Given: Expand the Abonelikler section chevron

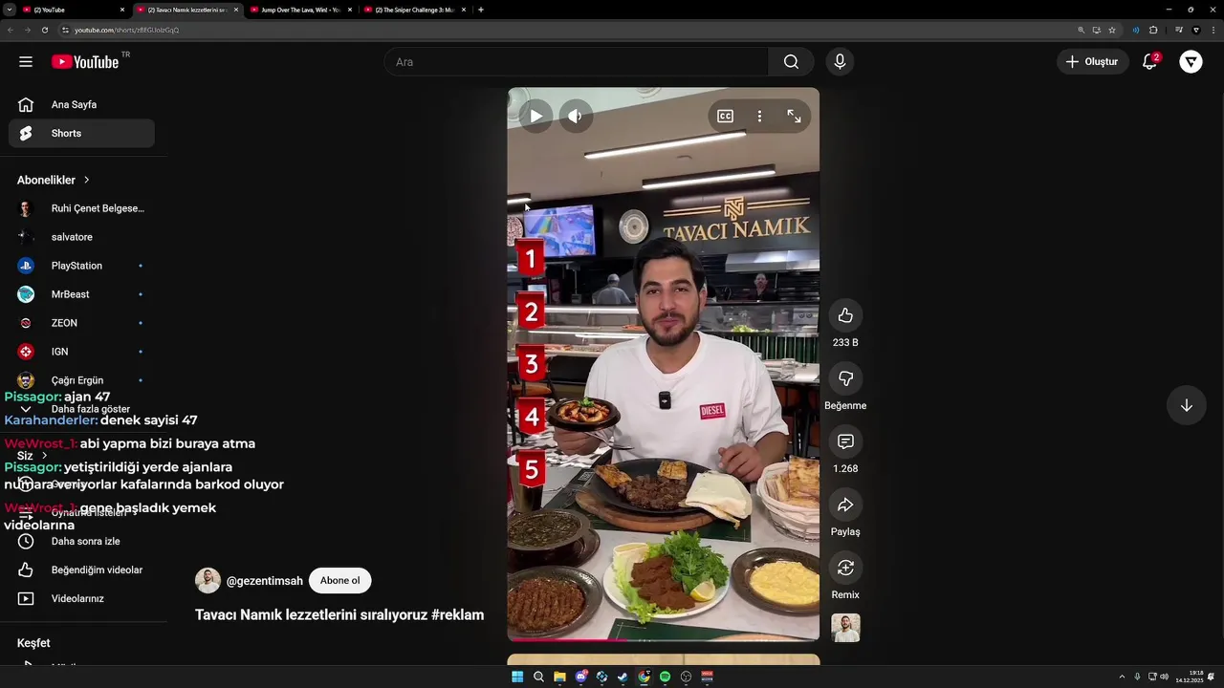Looking at the screenshot, I should [x=86, y=180].
